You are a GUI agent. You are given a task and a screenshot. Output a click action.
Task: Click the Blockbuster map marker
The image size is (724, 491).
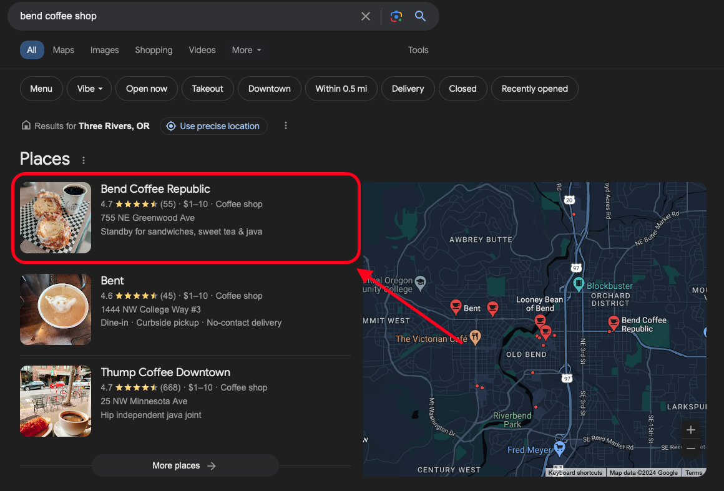coord(579,284)
